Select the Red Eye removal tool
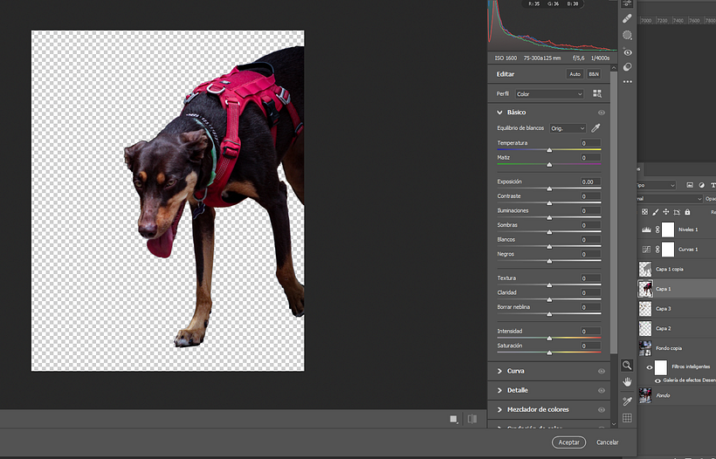This screenshot has width=716, height=459. coord(627,52)
